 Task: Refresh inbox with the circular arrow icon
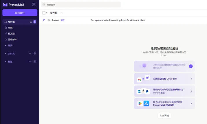(x=31, y=22)
